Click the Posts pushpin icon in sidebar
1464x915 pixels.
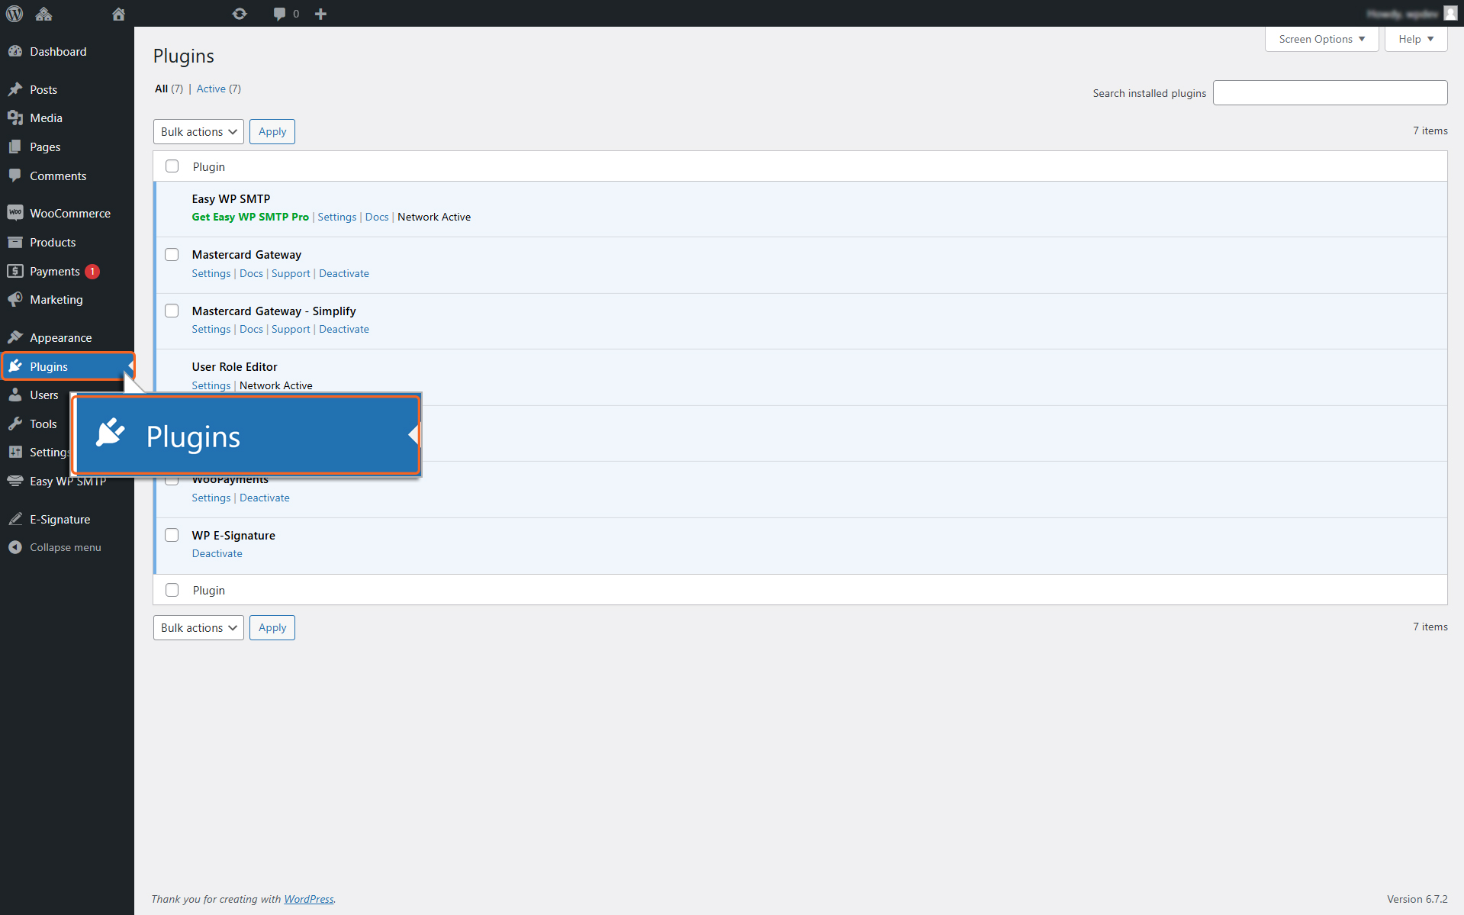coord(15,89)
